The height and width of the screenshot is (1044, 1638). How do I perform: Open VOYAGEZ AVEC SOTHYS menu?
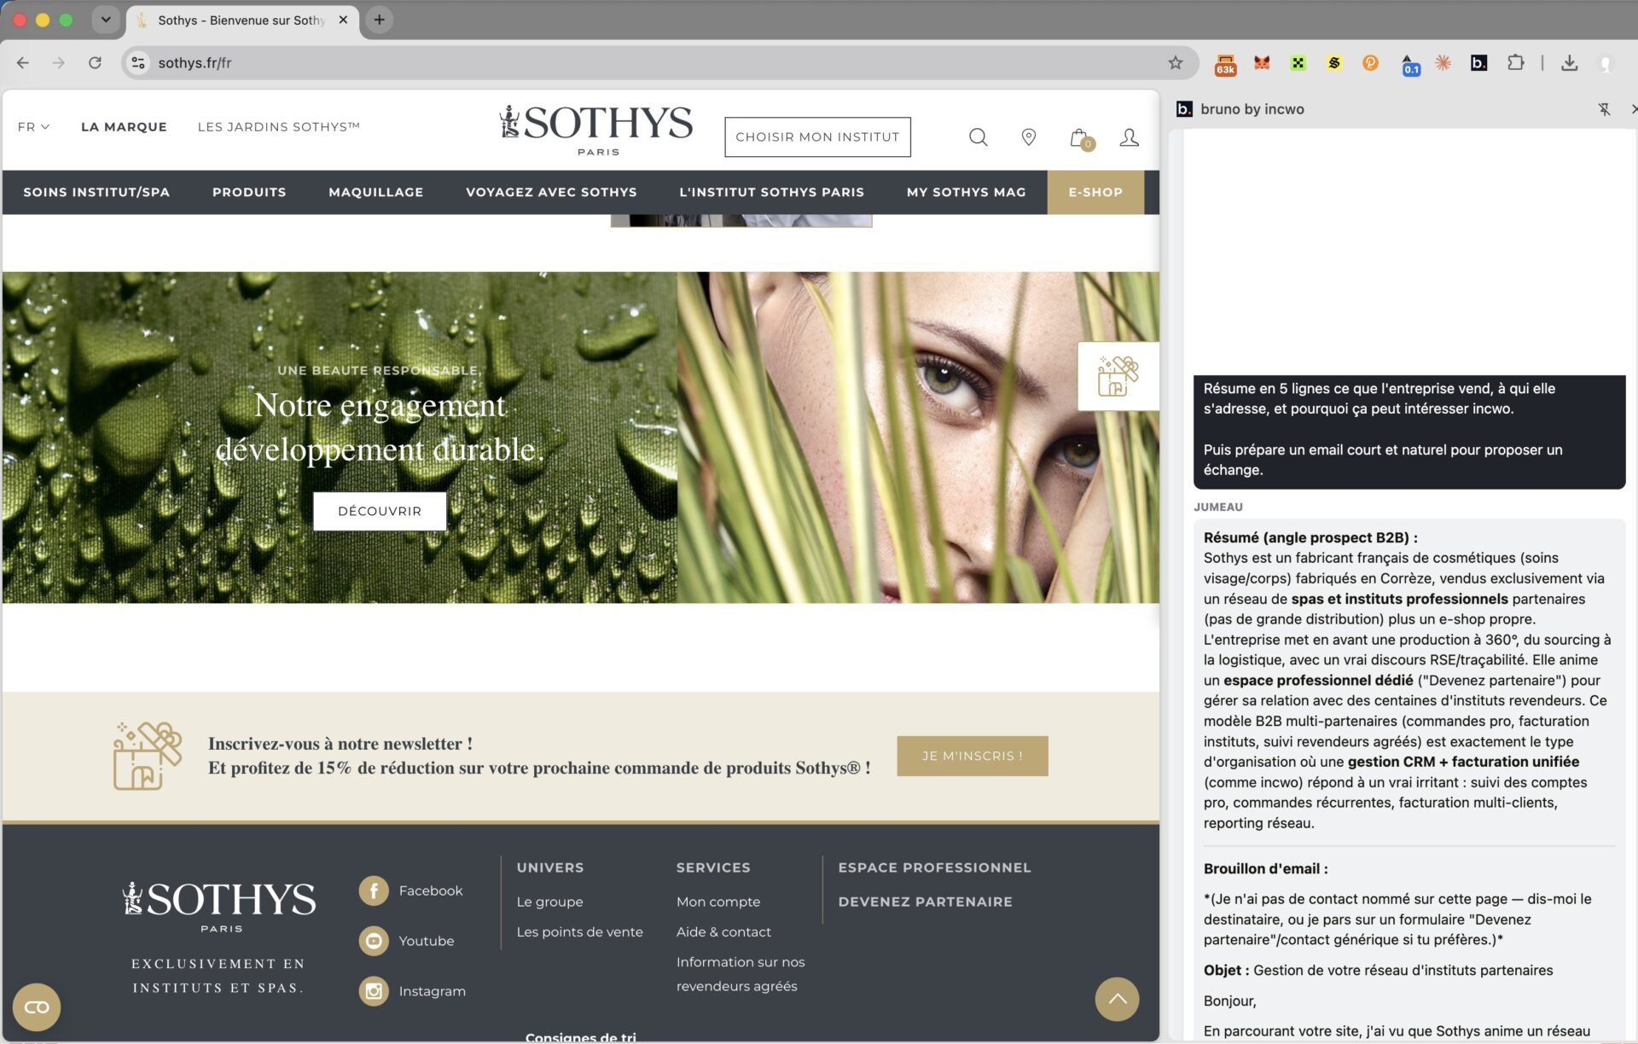tap(551, 192)
